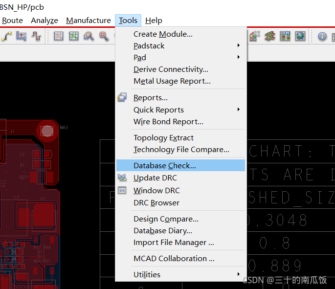Viewport: 335px width, 289px height.
Task: Click the Unrats All icon with red dashes
Action: coord(59,36)
